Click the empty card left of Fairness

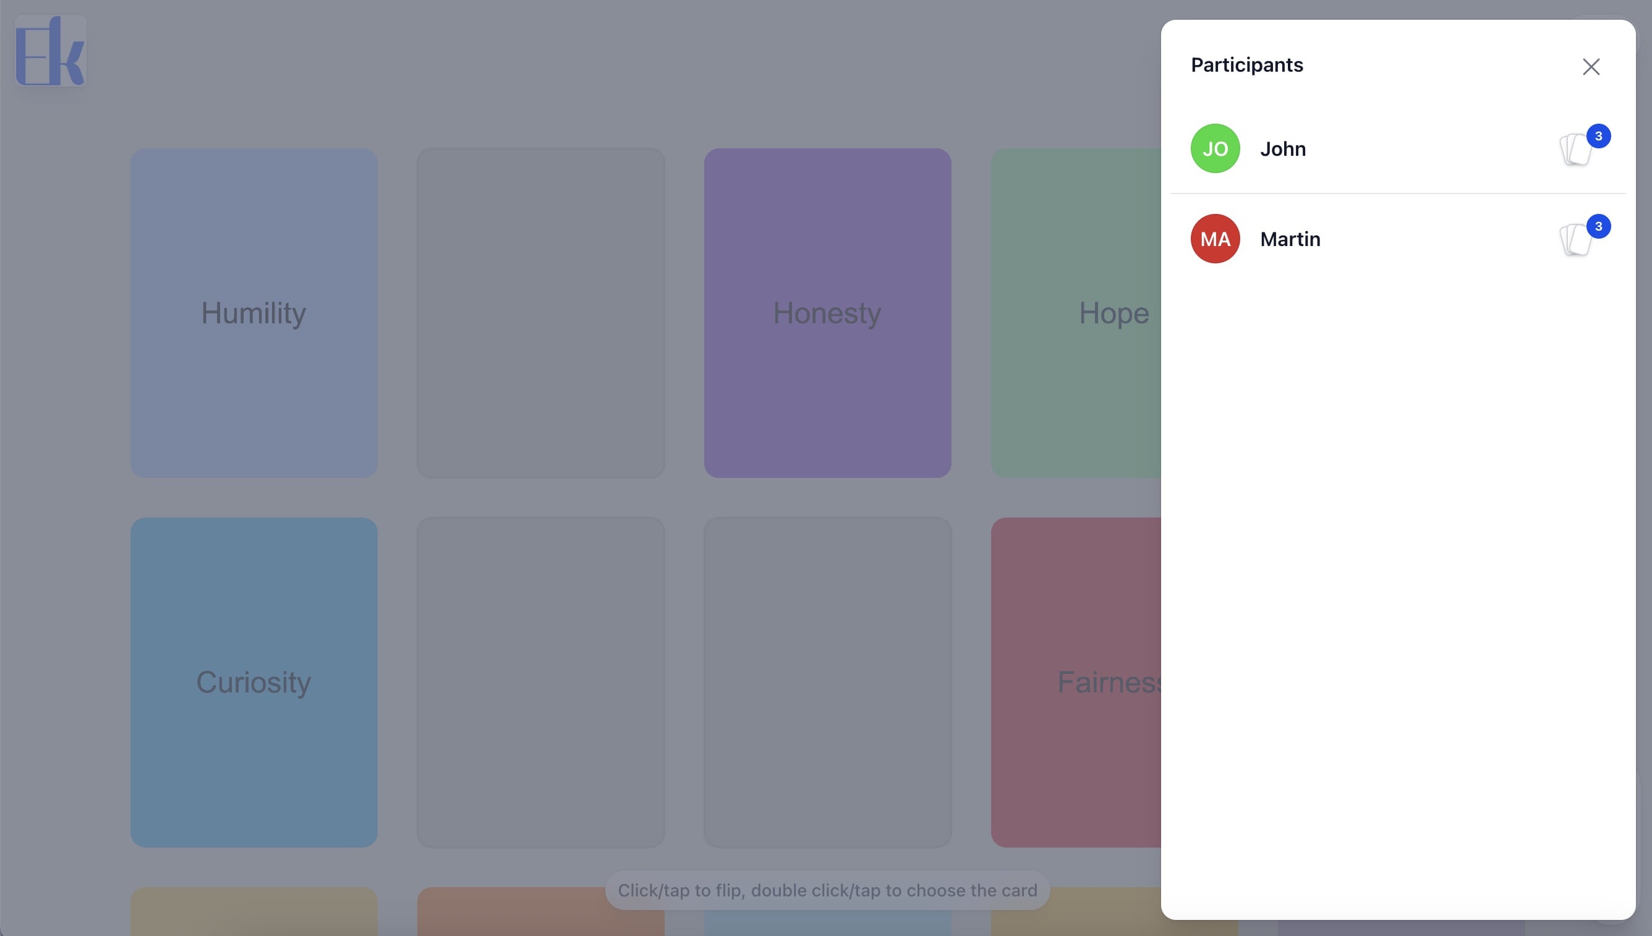point(827,682)
